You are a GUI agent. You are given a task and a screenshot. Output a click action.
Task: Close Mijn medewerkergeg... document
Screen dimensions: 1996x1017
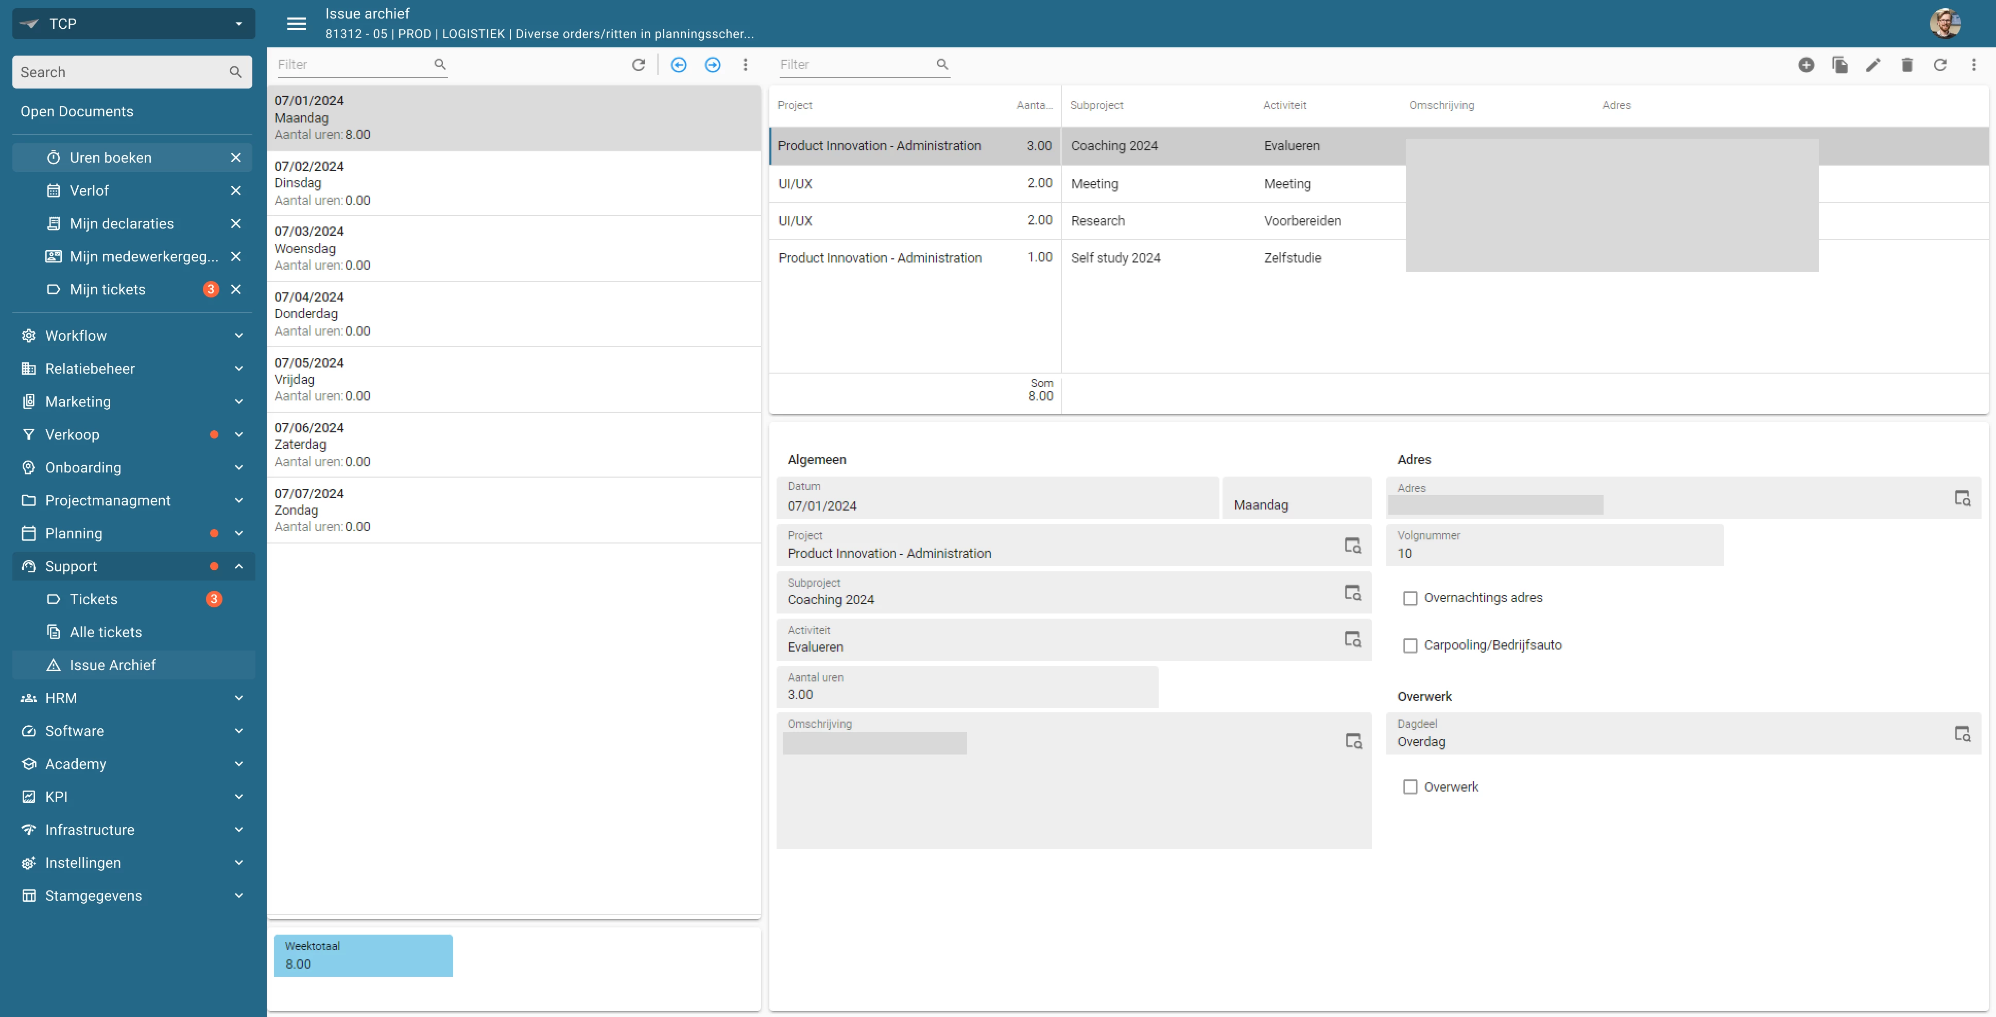point(236,256)
